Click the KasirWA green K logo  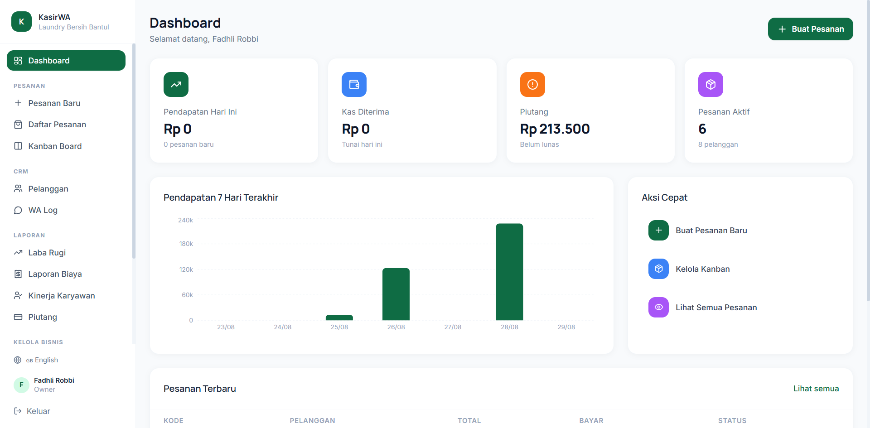[x=21, y=22]
